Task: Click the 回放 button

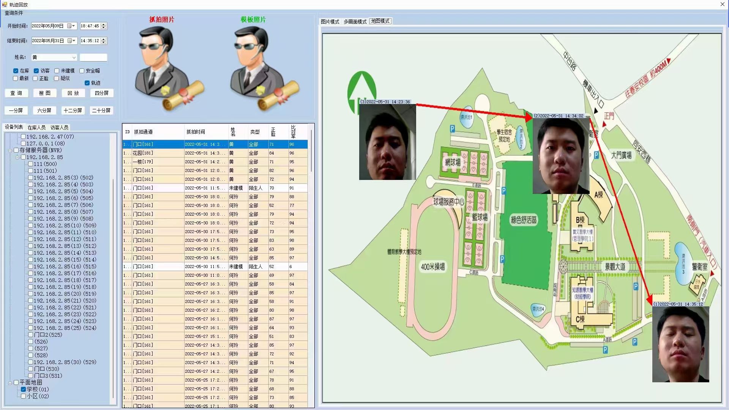Action: tap(73, 93)
